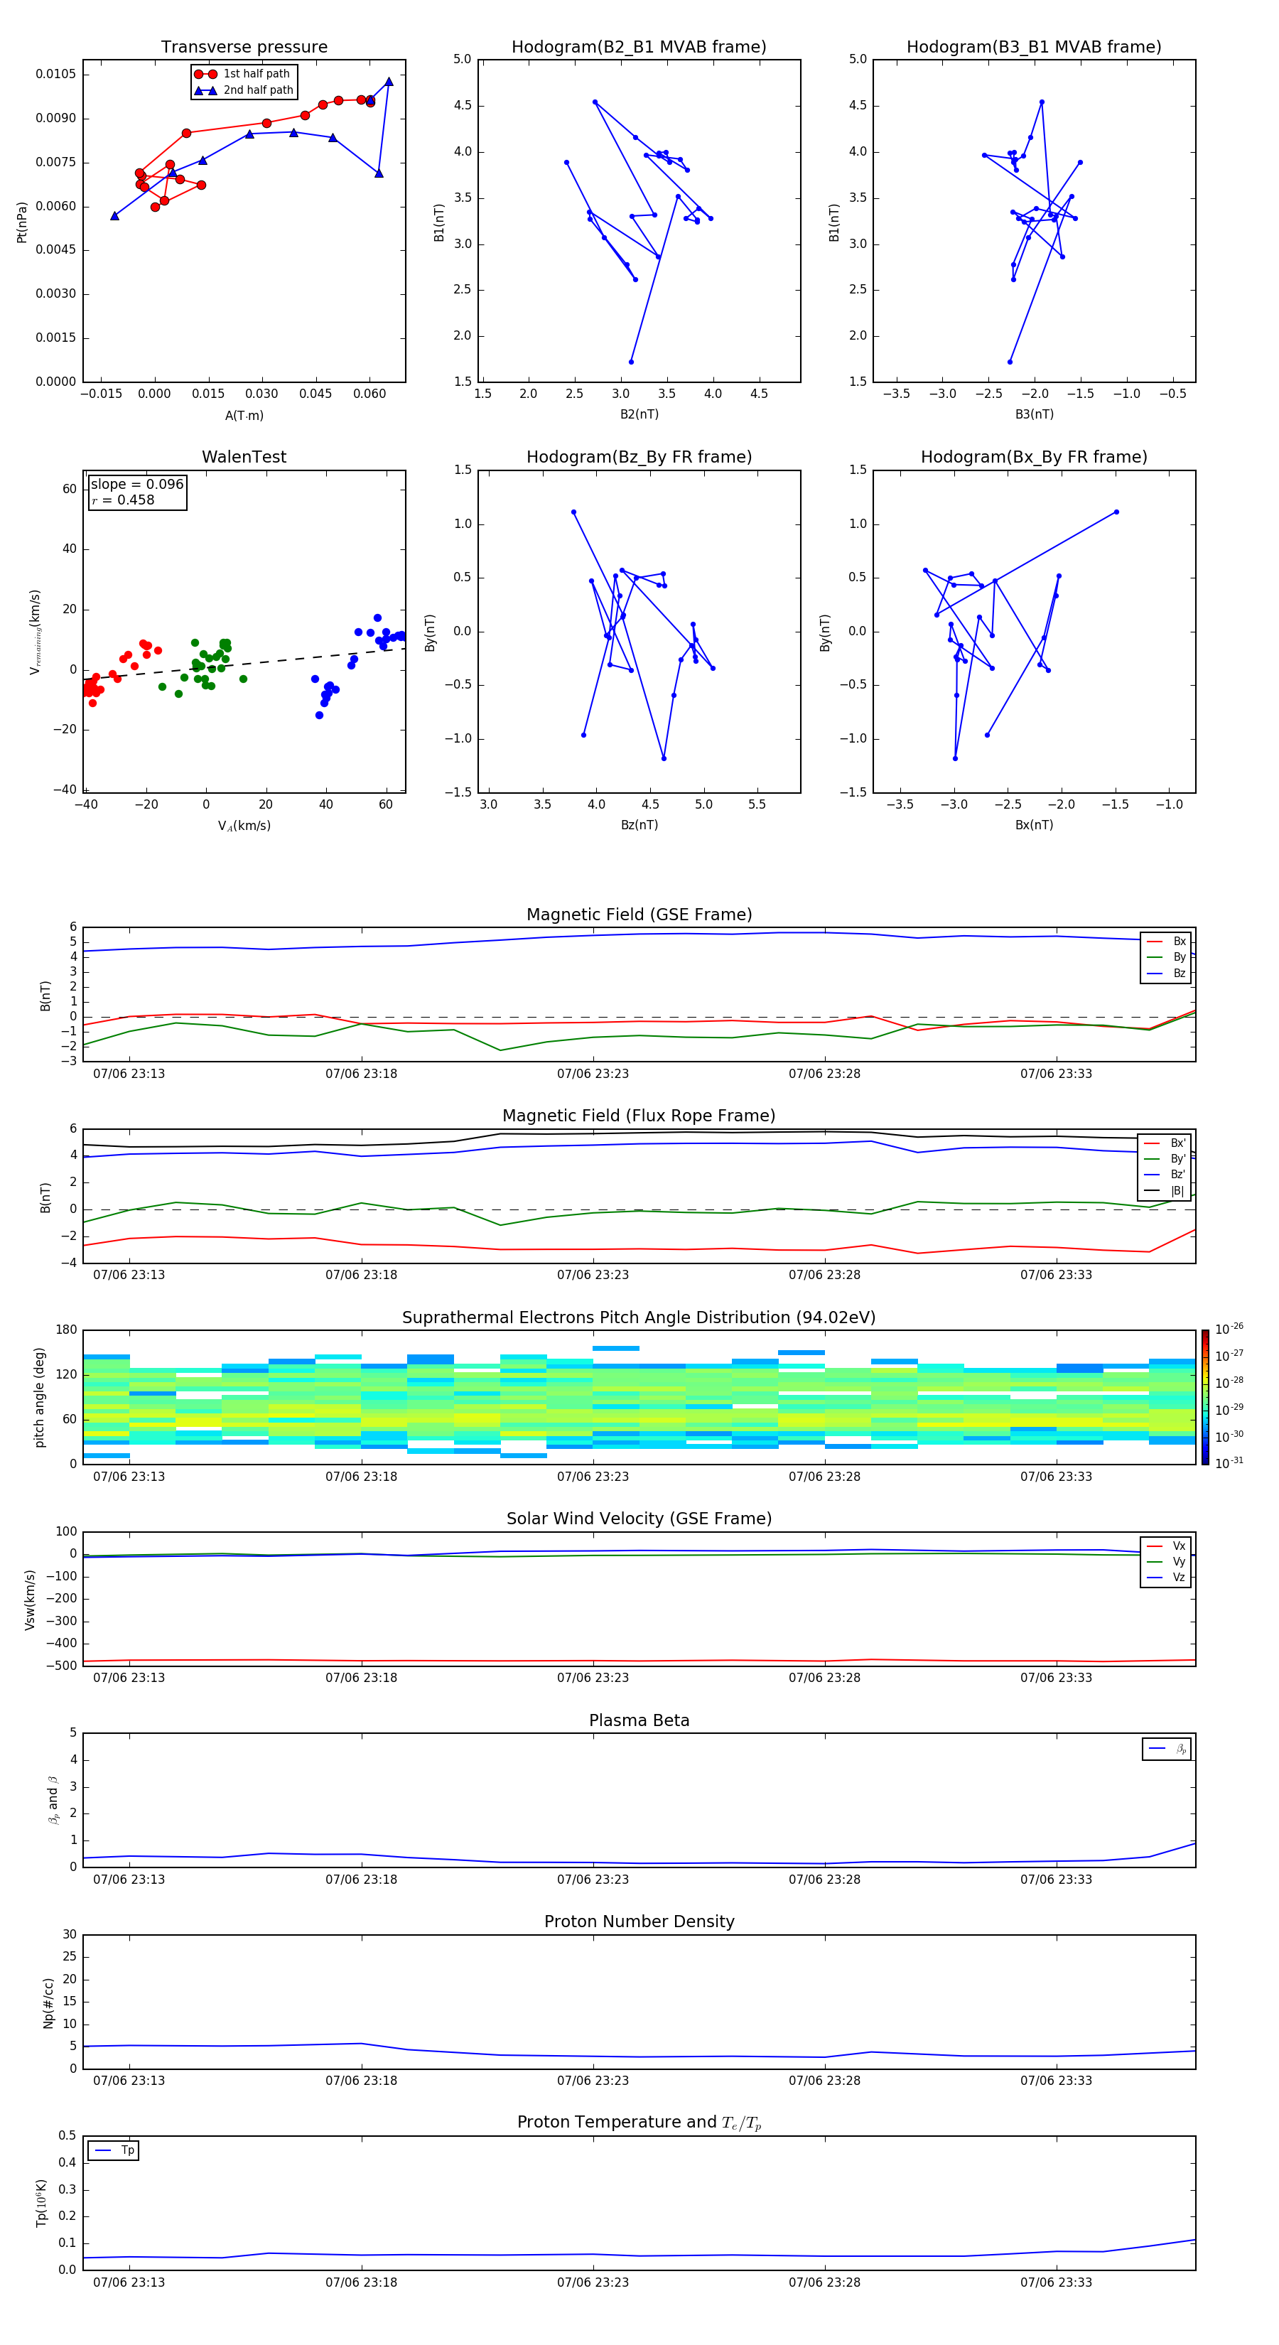Click '07/06 23:33' tick under Solar Wind Velocity
Screen dimensions: 1279x2345
point(1056,1678)
